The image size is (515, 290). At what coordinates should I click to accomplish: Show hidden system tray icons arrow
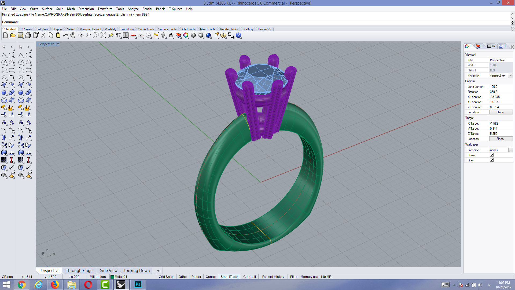(x=454, y=285)
